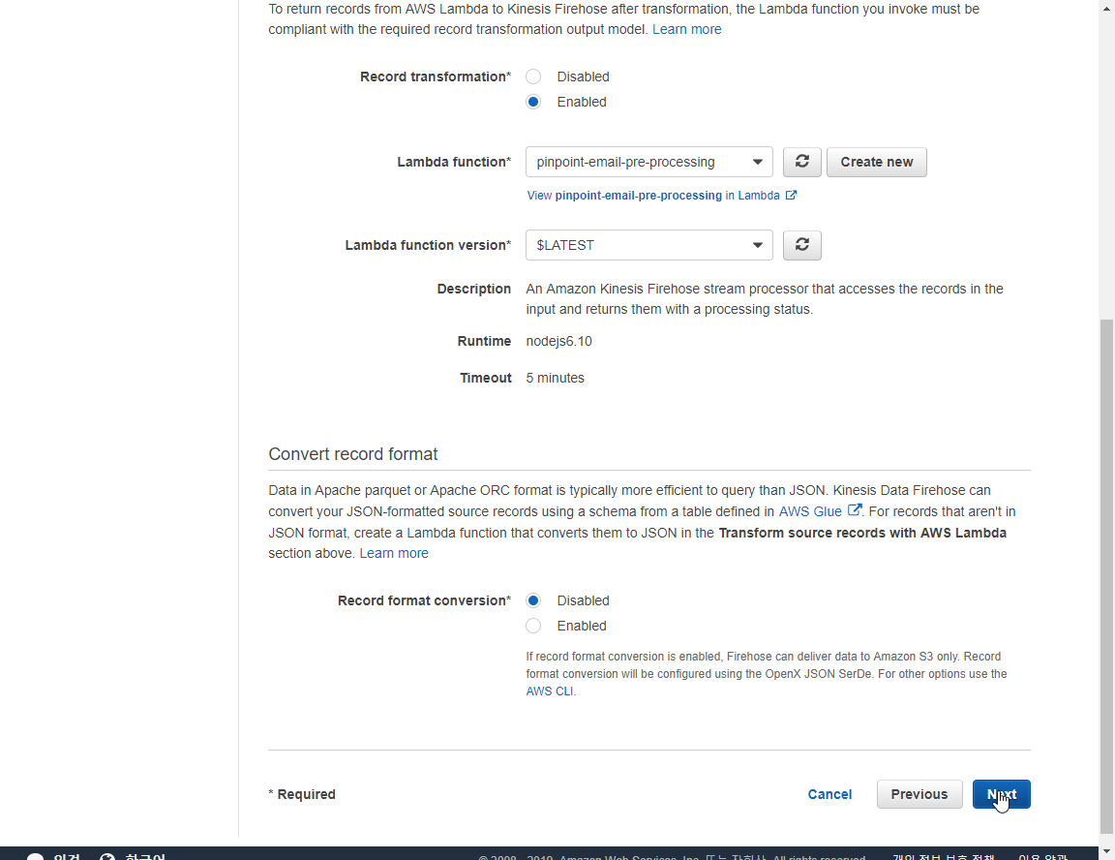Image resolution: width=1115 pixels, height=860 pixels.
Task: Click the Create new button
Action: (x=877, y=162)
